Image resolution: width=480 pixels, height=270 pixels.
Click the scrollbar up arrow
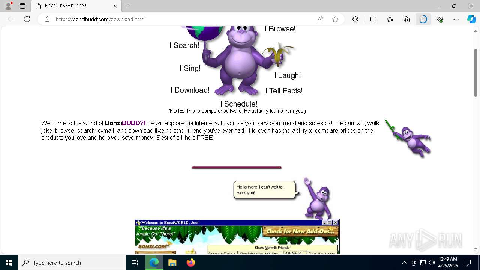point(475,31)
